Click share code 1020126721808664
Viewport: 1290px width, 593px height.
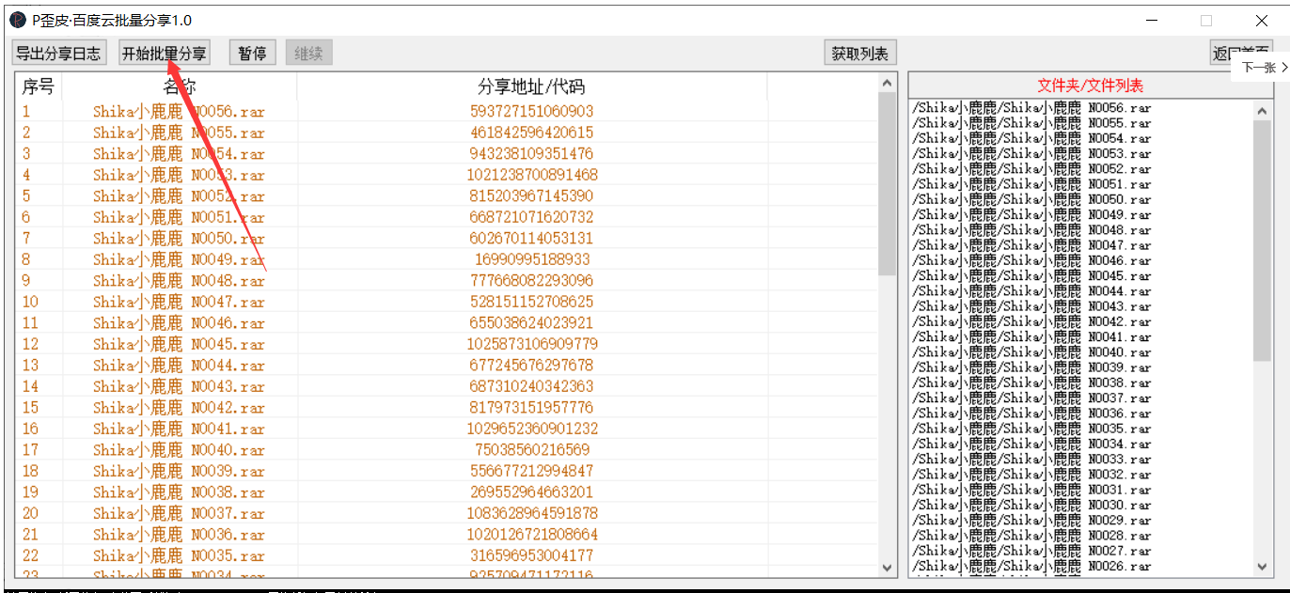(532, 535)
